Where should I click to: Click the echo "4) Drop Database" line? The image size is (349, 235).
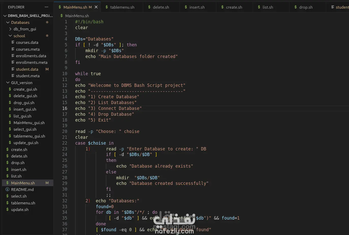tap(105, 114)
